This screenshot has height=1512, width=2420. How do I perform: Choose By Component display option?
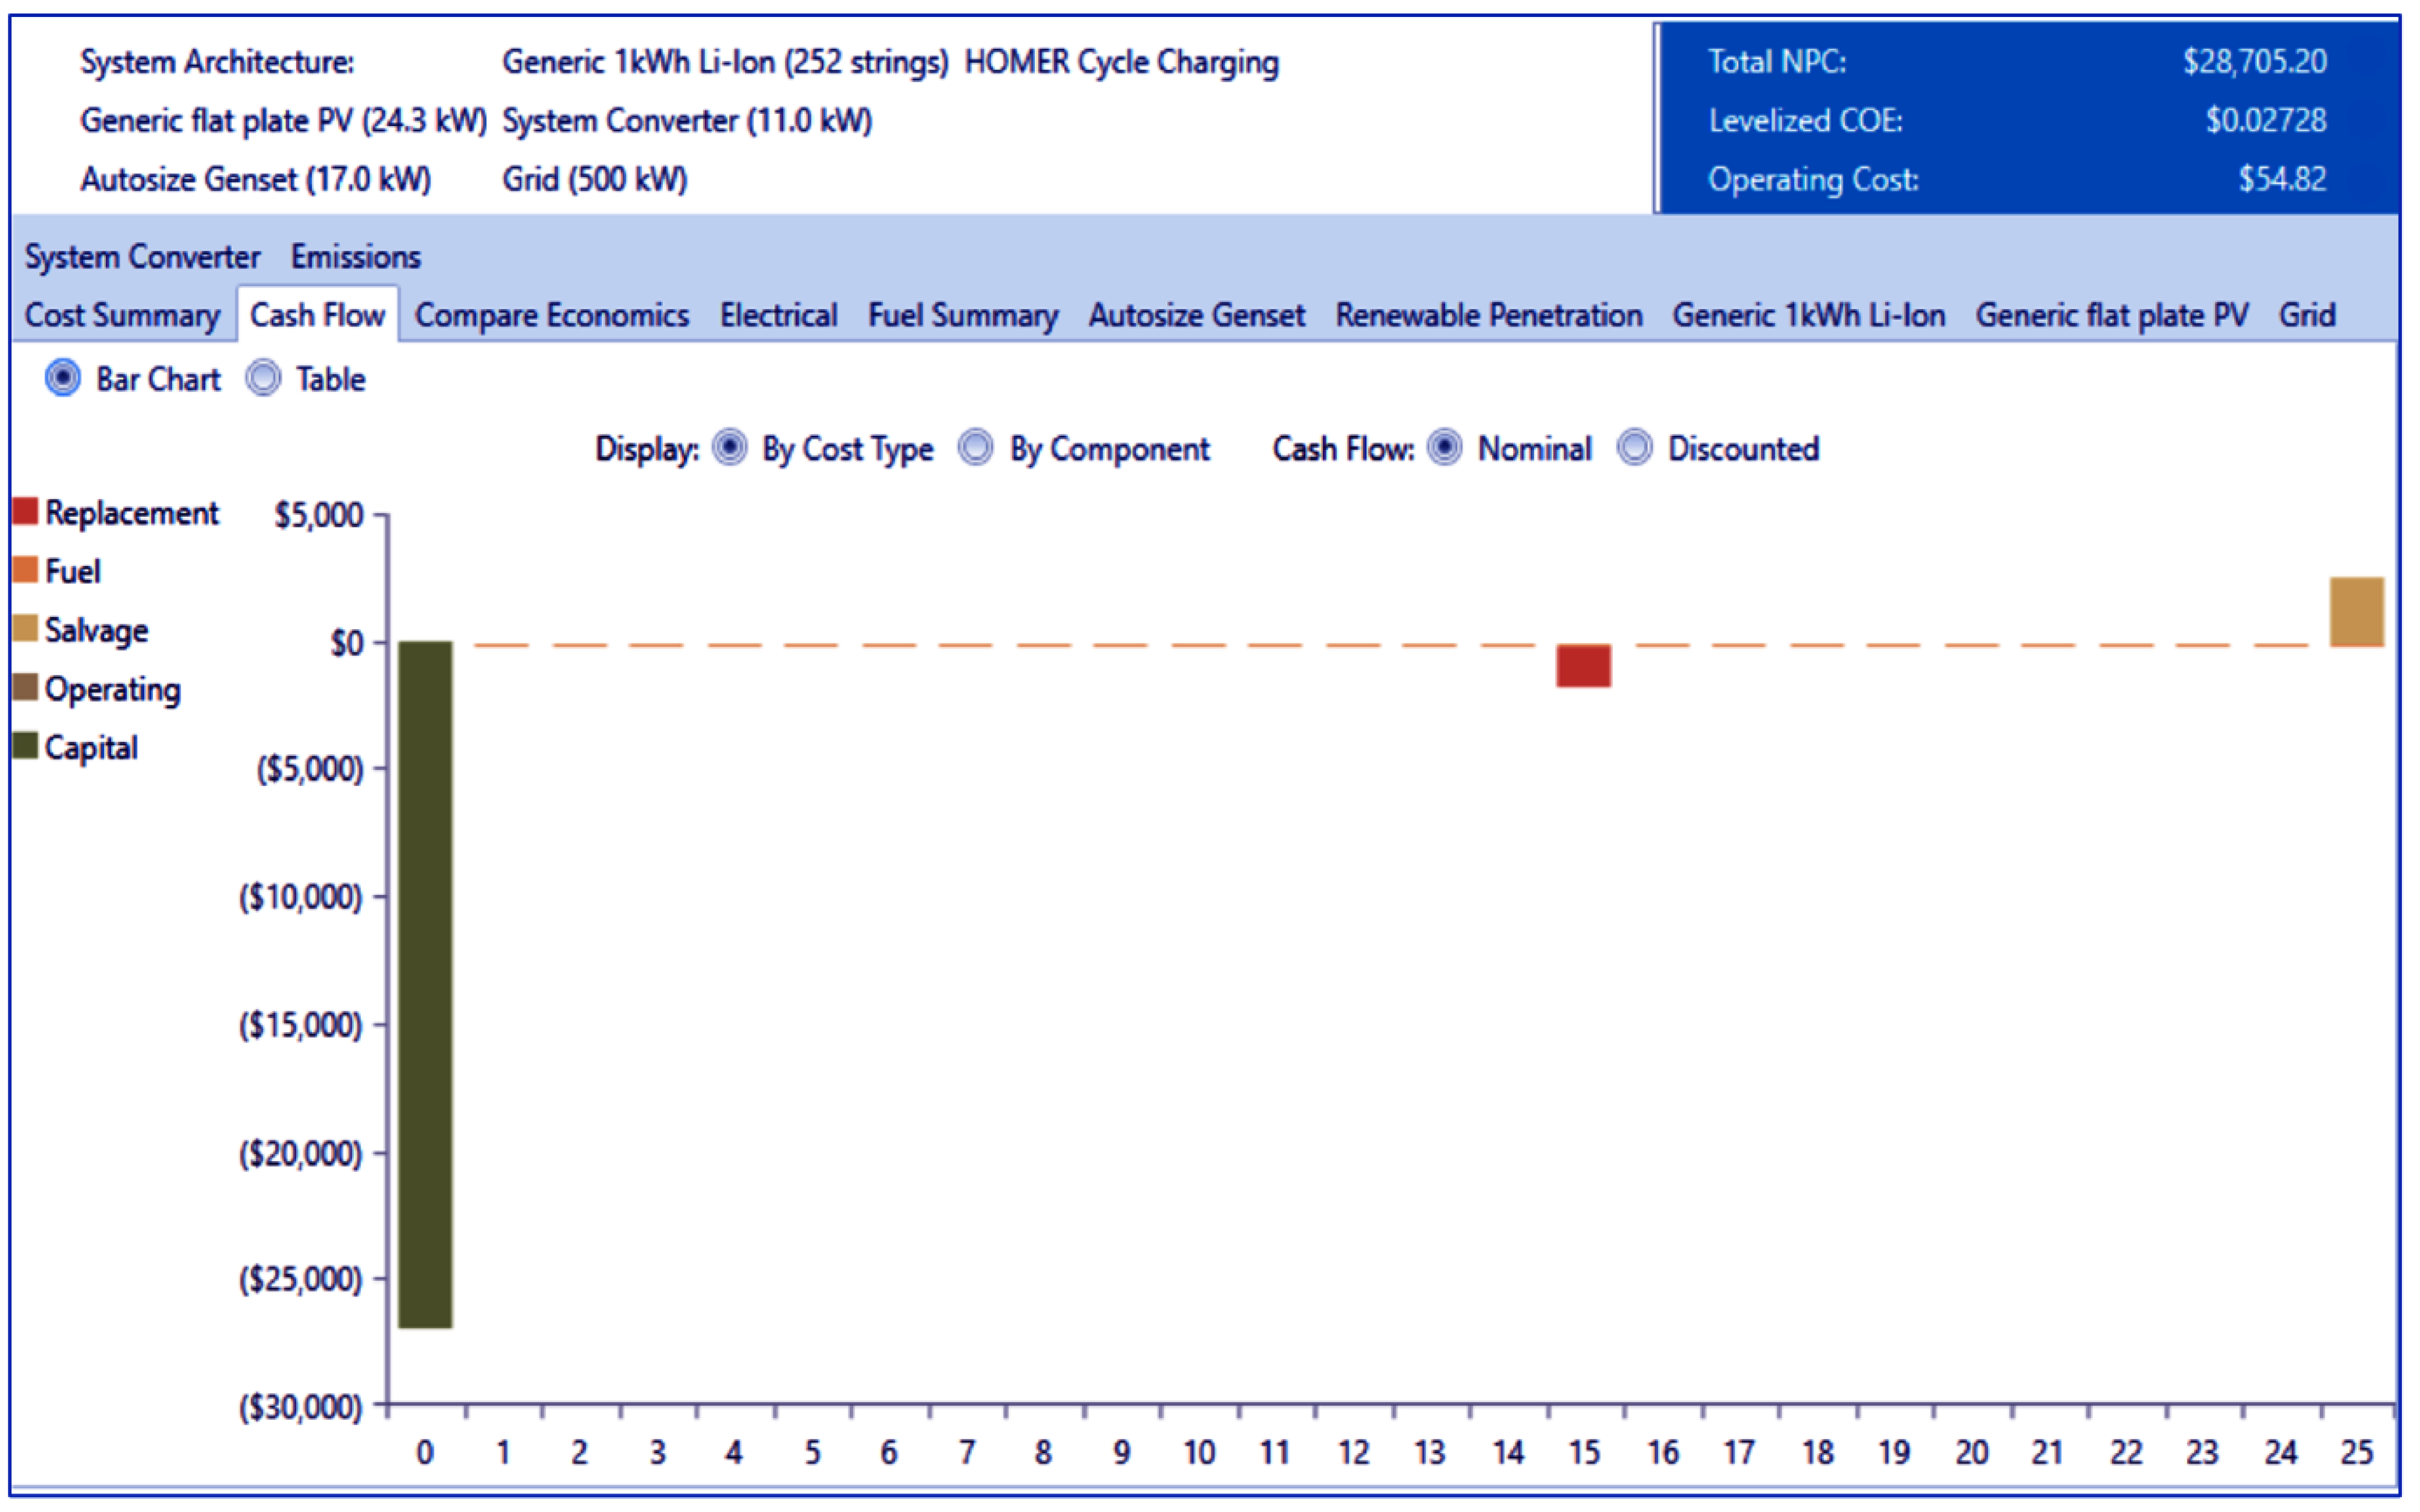[x=976, y=448]
